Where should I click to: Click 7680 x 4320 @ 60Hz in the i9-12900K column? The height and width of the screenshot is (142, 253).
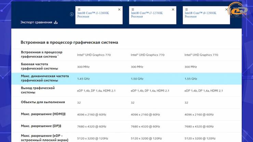tap(199, 126)
